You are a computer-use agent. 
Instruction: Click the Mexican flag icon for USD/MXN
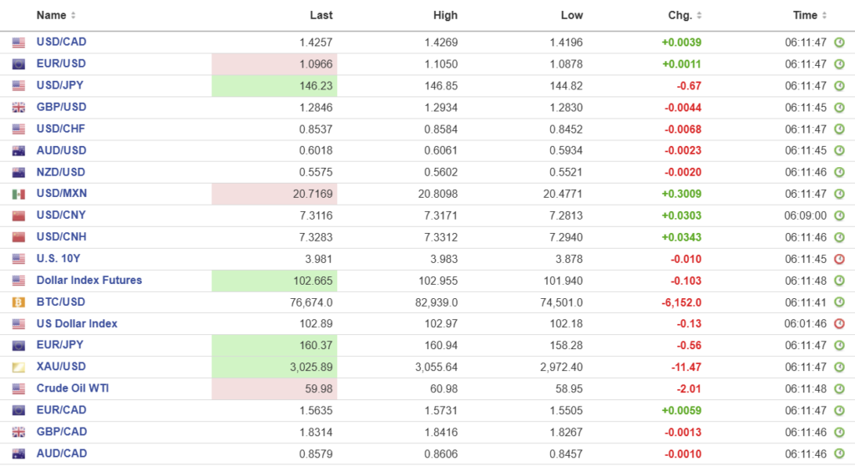[18, 194]
